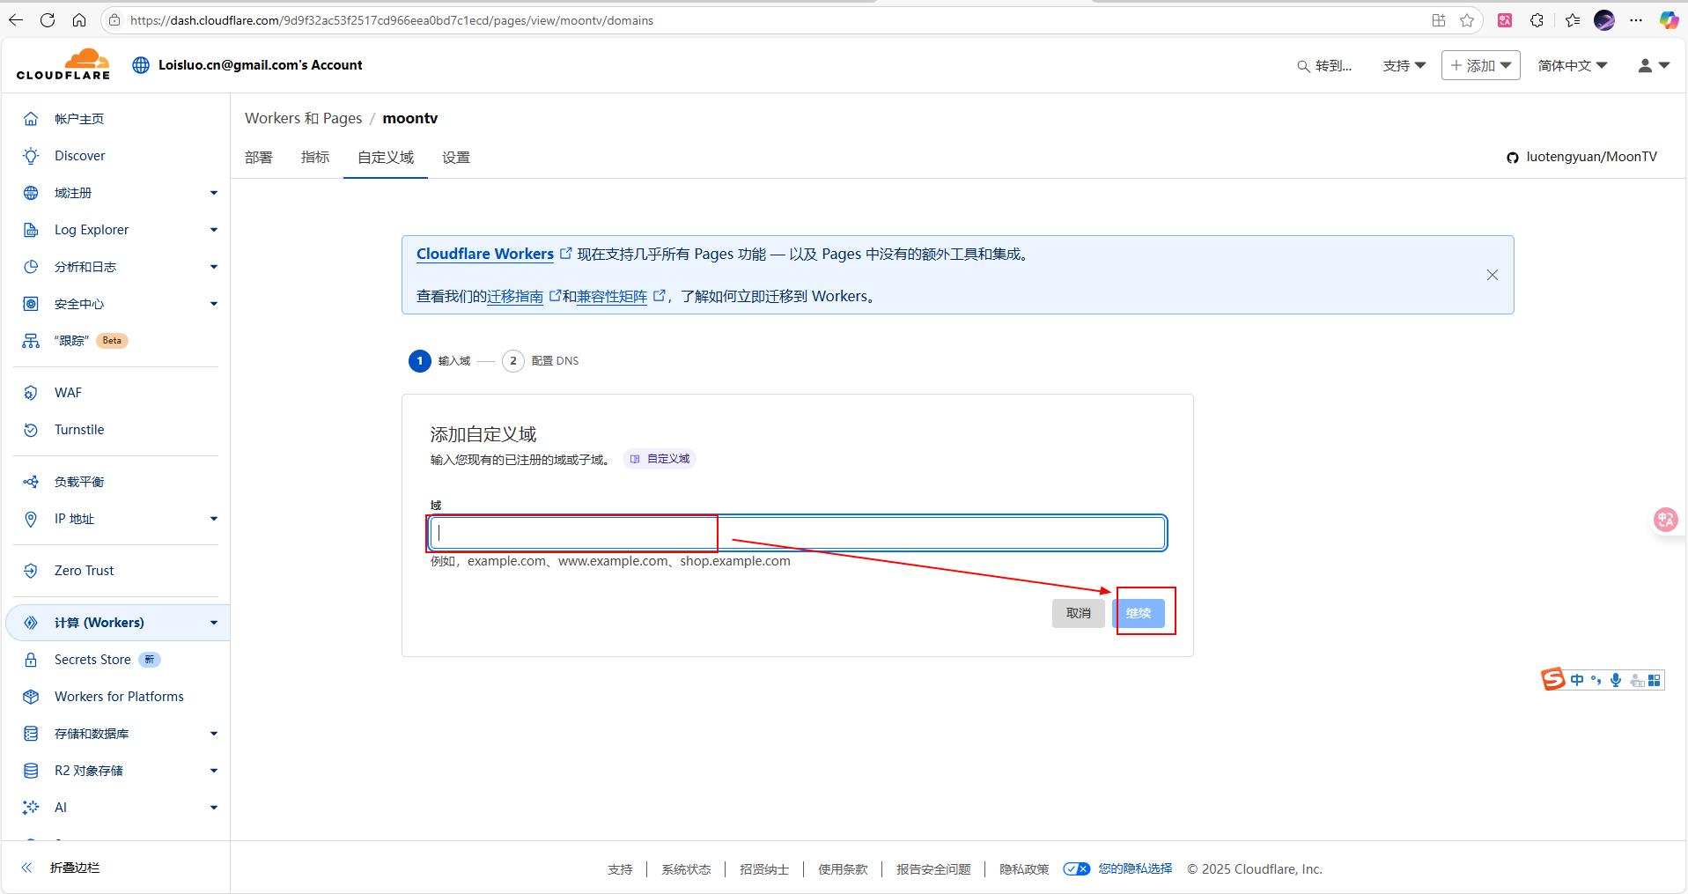Open the luotengyuan/MoonTV repository link
The width and height of the screenshot is (1688, 894).
pos(1591,157)
